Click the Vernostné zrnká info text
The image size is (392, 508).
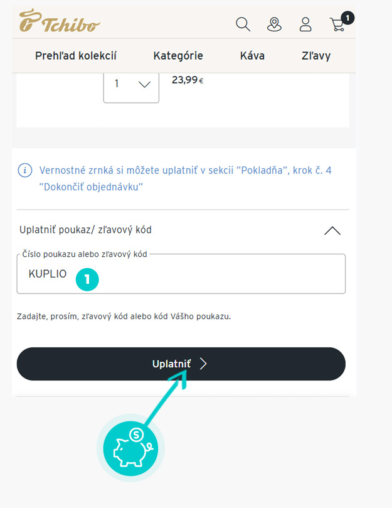pos(185,178)
